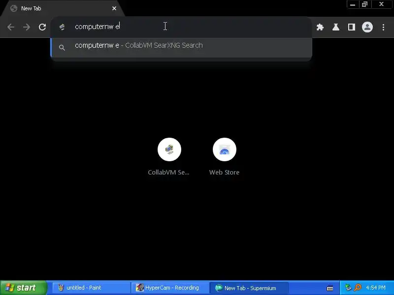
Task: Open the Web Store shortcut tile
Action: click(x=225, y=149)
